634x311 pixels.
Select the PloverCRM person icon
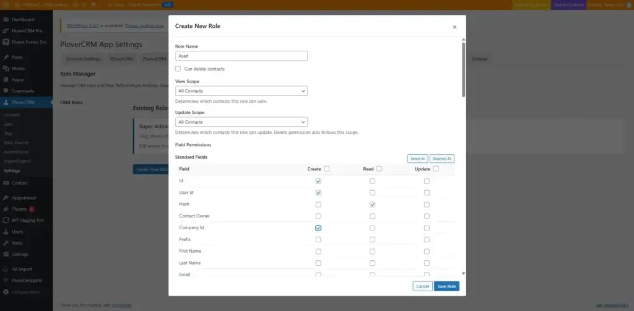pyautogui.click(x=6, y=102)
